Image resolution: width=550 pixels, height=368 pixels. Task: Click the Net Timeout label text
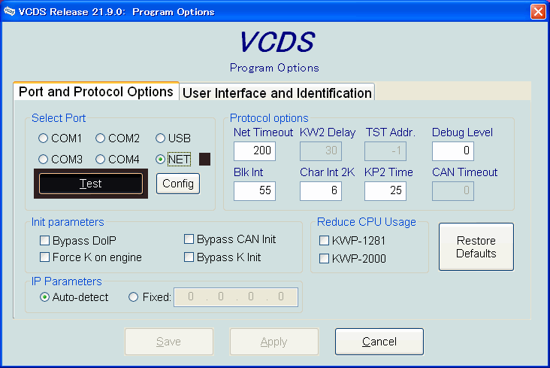[263, 132]
